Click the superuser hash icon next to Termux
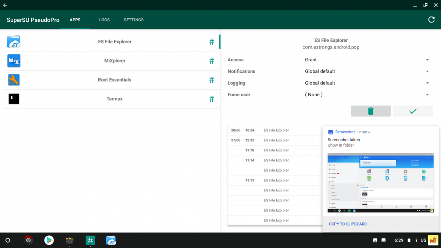The height and width of the screenshot is (248, 441). 211,98
